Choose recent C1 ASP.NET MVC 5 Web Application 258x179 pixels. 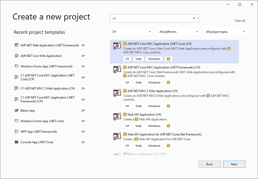[47, 88]
